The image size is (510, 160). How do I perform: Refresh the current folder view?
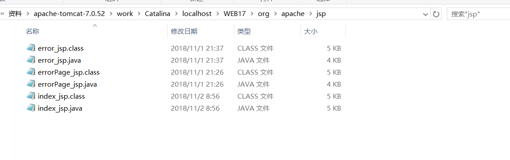[x=436, y=14]
